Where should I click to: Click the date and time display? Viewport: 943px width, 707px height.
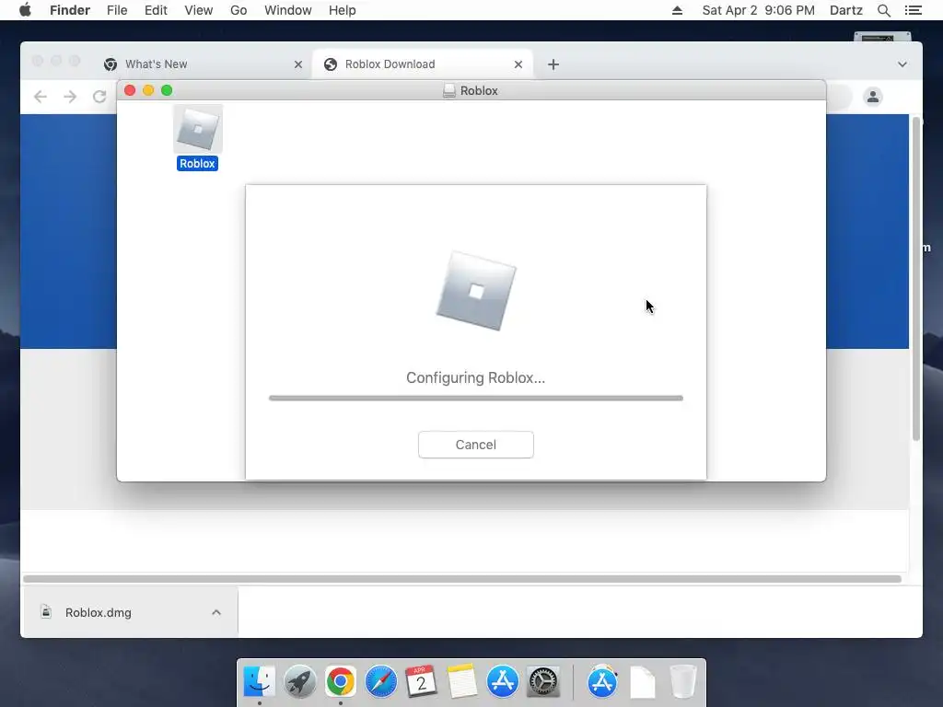(x=759, y=10)
